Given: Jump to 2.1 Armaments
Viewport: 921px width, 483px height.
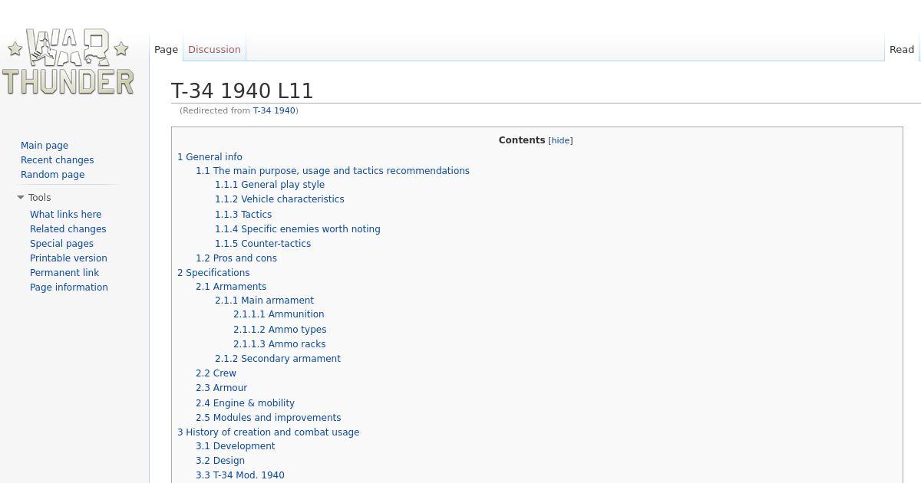Looking at the screenshot, I should [x=231, y=287].
